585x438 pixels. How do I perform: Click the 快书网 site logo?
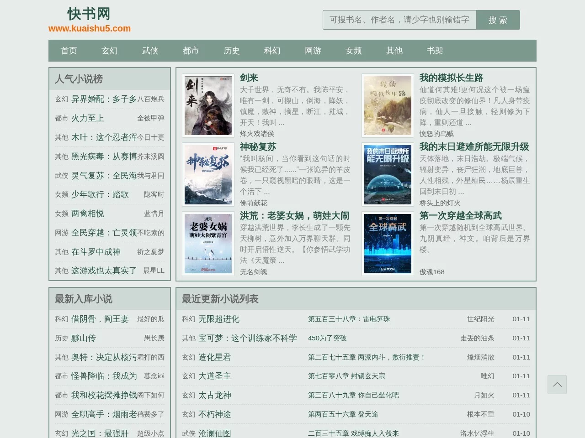point(88,14)
